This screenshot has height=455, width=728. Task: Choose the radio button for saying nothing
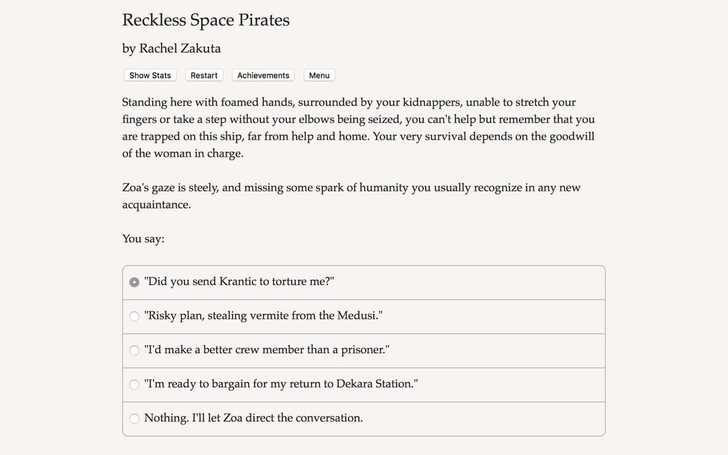pyautogui.click(x=134, y=418)
